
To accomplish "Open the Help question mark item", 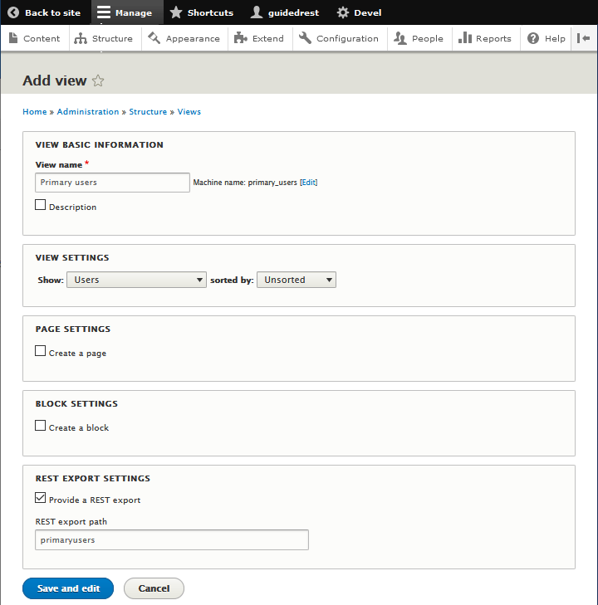I will click(547, 38).
